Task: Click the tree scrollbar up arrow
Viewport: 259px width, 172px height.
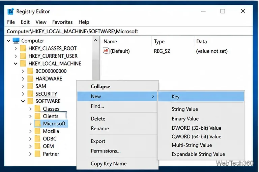Action: [95, 40]
